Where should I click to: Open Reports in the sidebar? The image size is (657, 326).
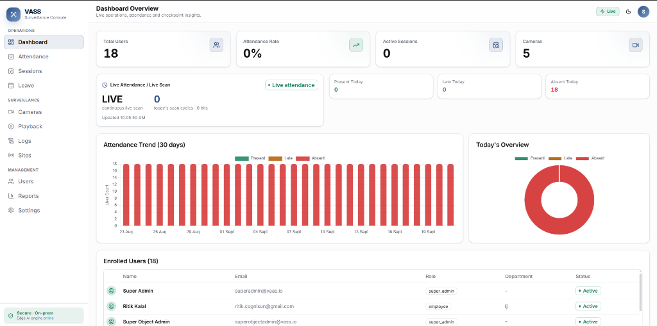44,196
